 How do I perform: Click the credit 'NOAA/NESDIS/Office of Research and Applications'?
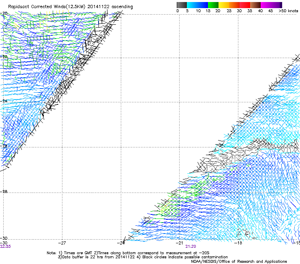[239, 262]
